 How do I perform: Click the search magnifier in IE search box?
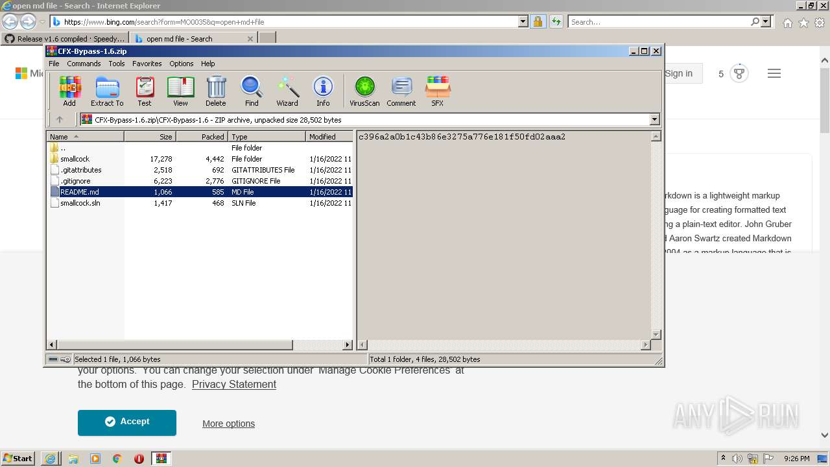coord(755,21)
